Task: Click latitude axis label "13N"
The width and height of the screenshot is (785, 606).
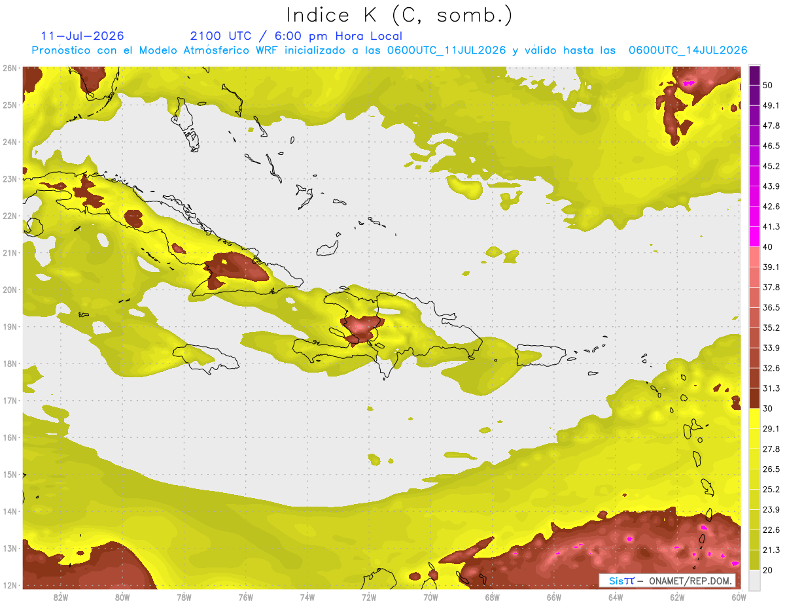Action: pos(9,548)
